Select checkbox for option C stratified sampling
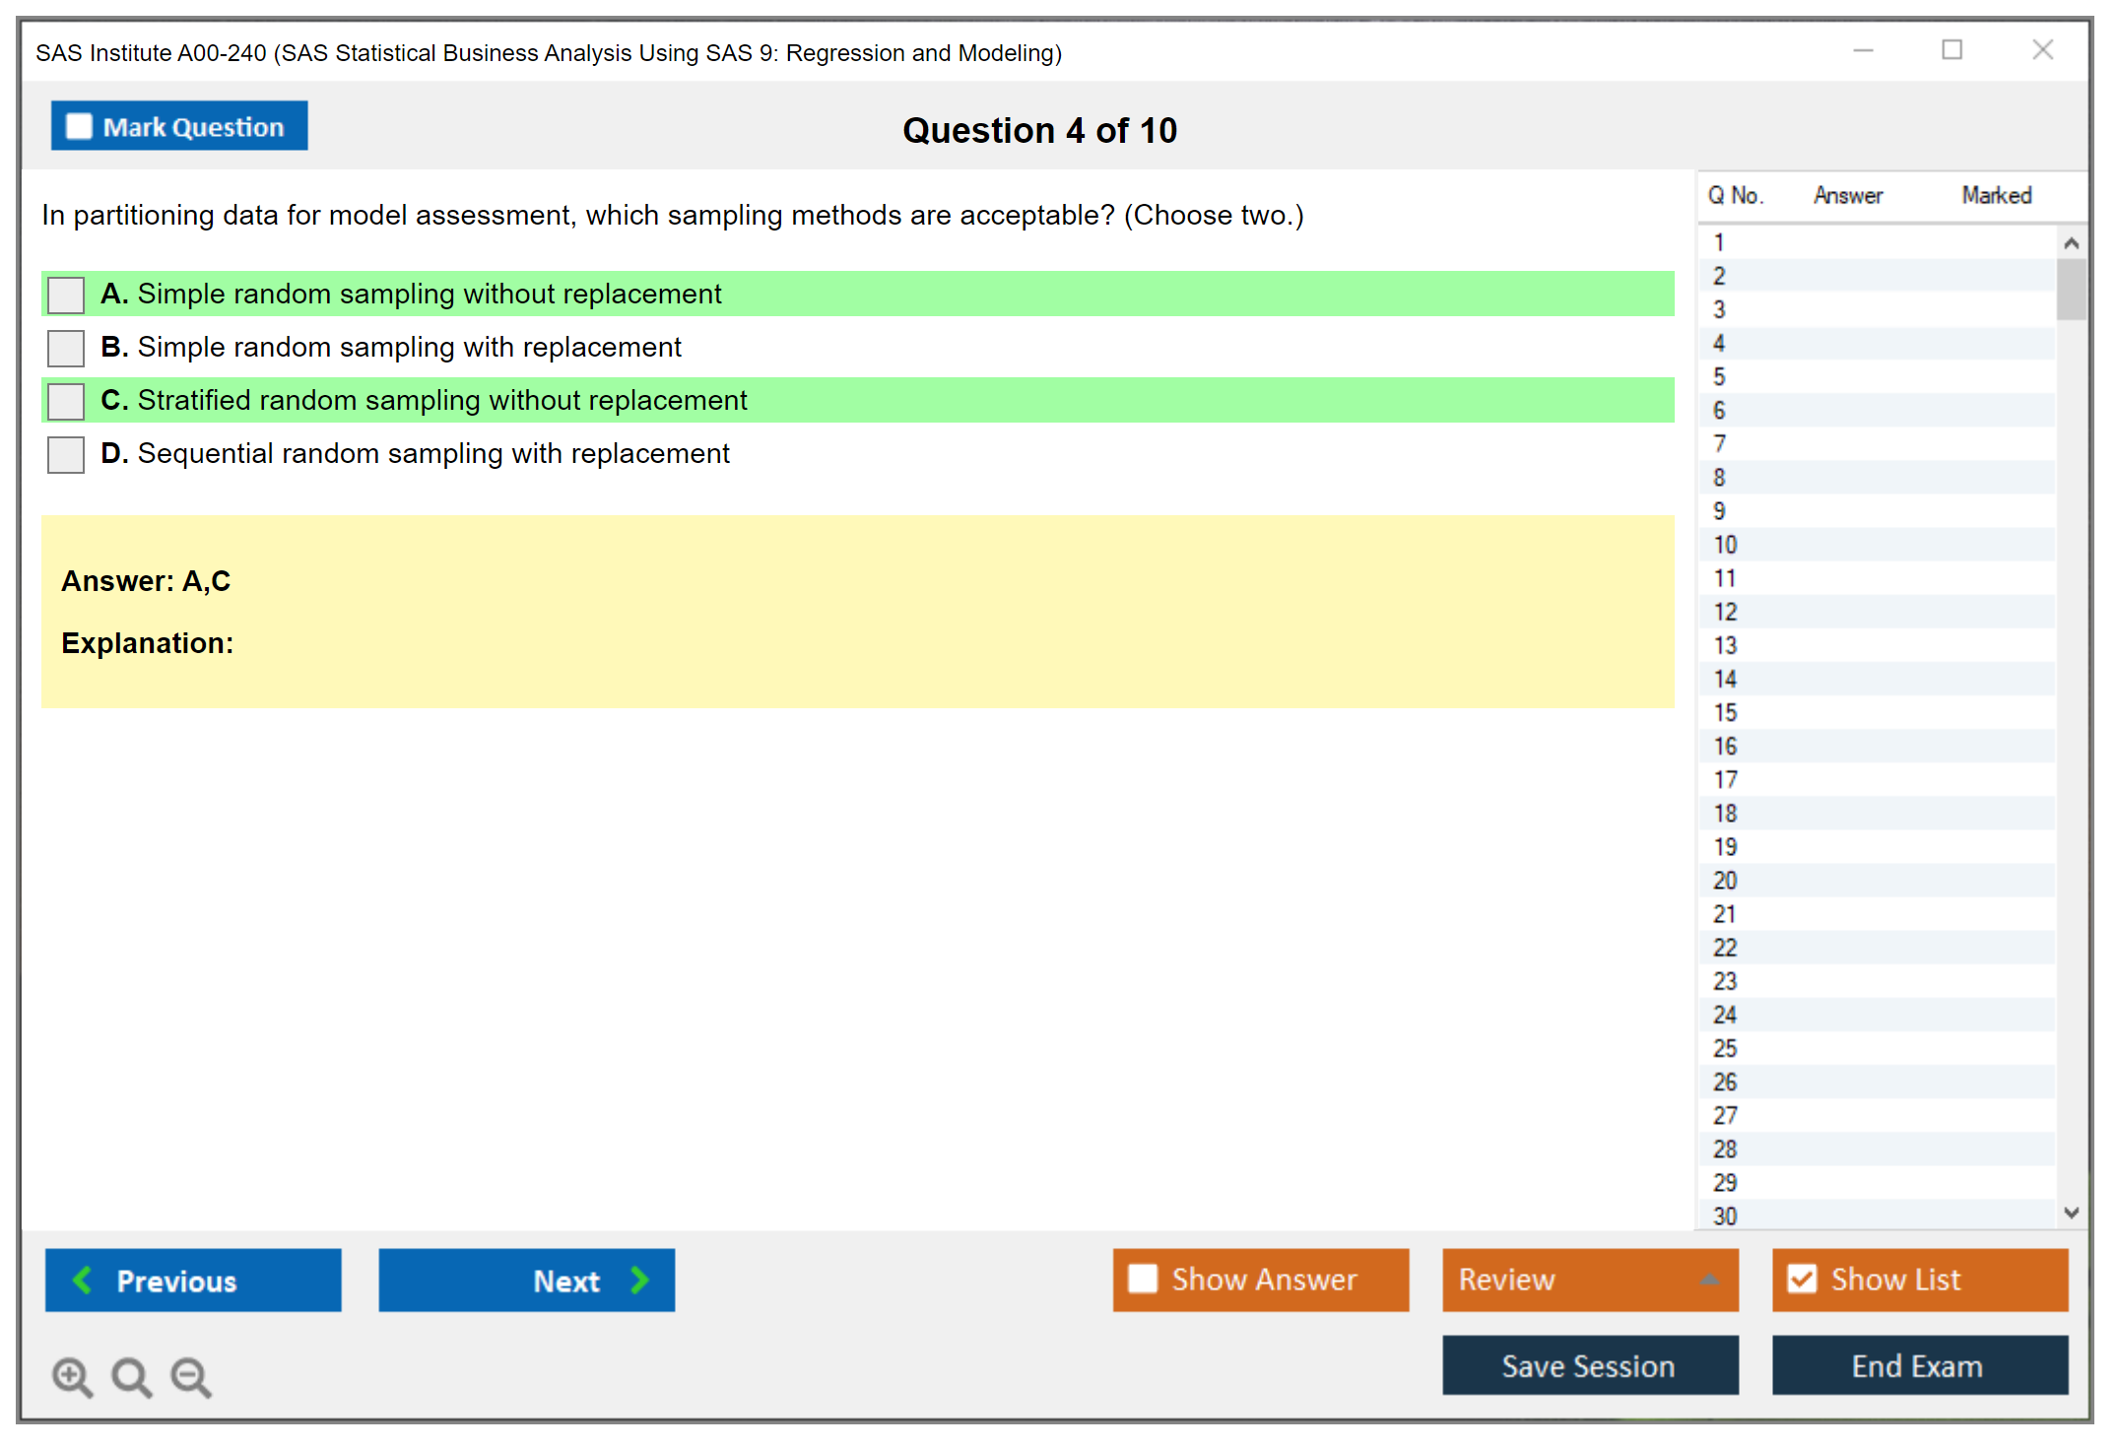Screen dimensions: 2118x1448 (x=66, y=401)
